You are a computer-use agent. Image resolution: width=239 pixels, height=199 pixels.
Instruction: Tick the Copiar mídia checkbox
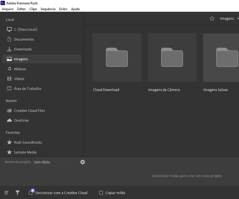click(x=101, y=193)
